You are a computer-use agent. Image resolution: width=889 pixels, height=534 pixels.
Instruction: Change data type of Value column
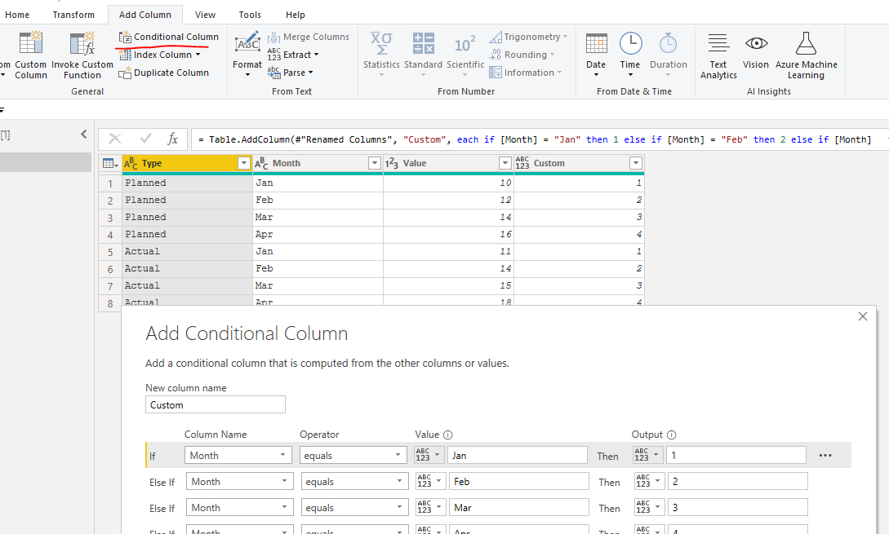[392, 163]
